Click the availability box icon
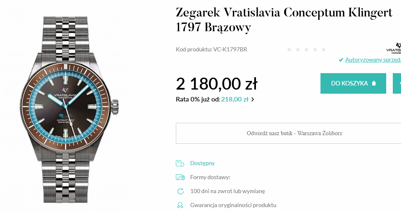401x212 pixels. pyautogui.click(x=180, y=163)
